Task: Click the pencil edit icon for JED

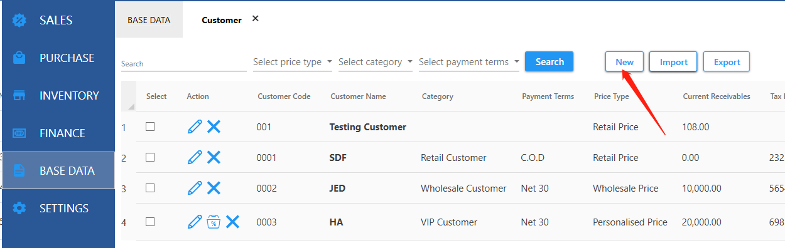Action: pos(195,188)
